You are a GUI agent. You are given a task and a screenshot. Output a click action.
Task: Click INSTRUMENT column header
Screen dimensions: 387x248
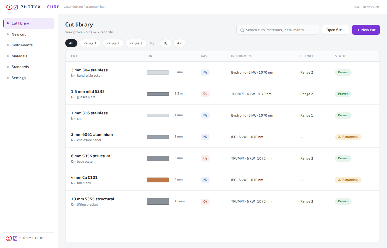click(242, 56)
